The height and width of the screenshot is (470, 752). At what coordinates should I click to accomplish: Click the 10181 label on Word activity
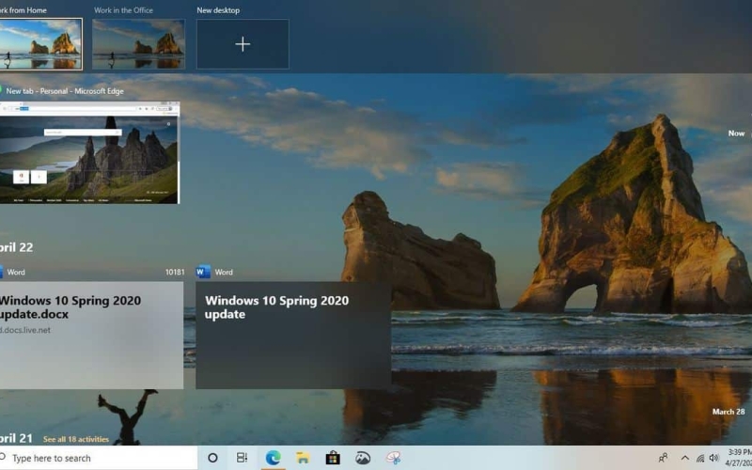pyautogui.click(x=175, y=272)
